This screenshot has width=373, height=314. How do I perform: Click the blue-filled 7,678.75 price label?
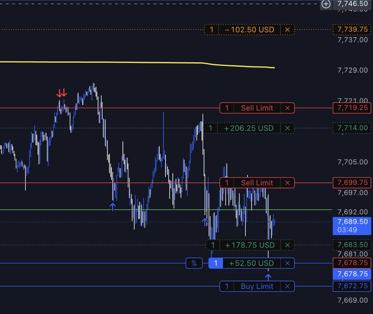[x=352, y=274]
